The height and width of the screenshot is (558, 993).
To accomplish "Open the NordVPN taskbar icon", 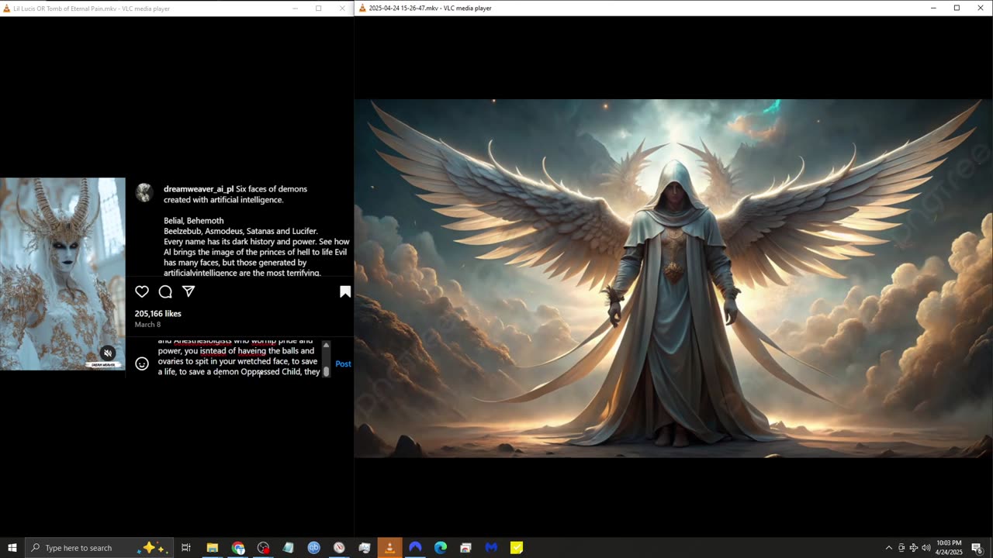I will click(415, 548).
